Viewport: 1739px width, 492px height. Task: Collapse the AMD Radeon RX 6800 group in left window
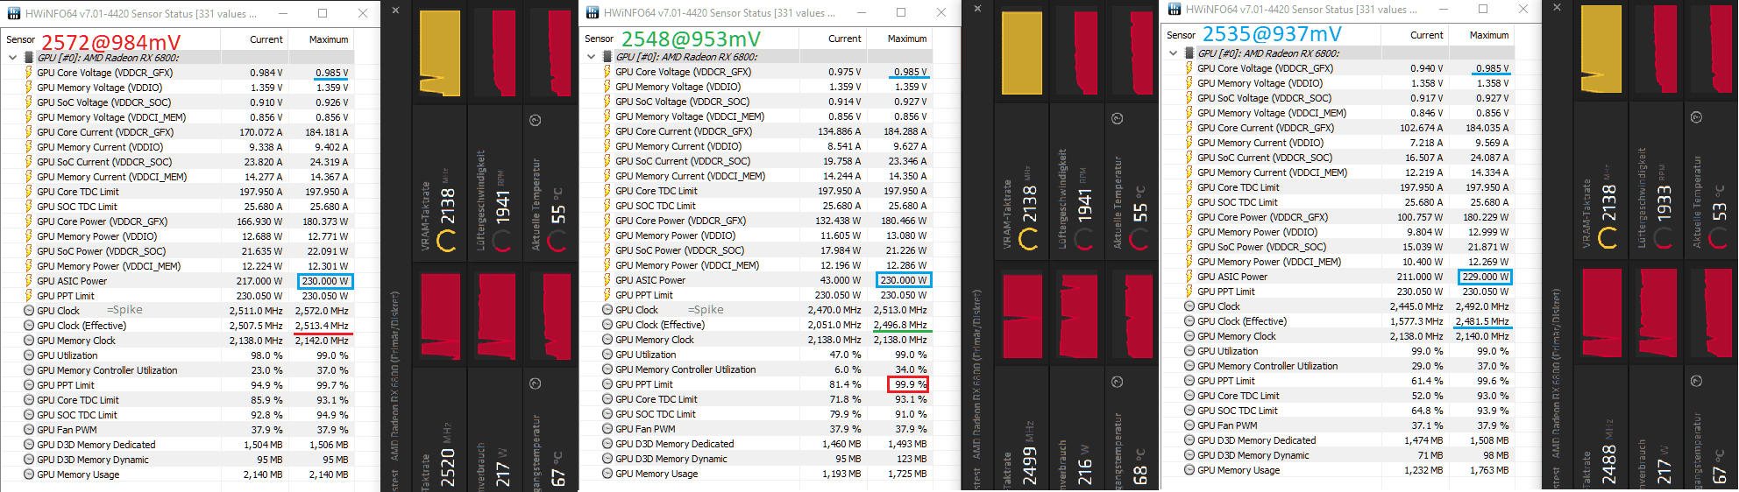click(x=12, y=58)
